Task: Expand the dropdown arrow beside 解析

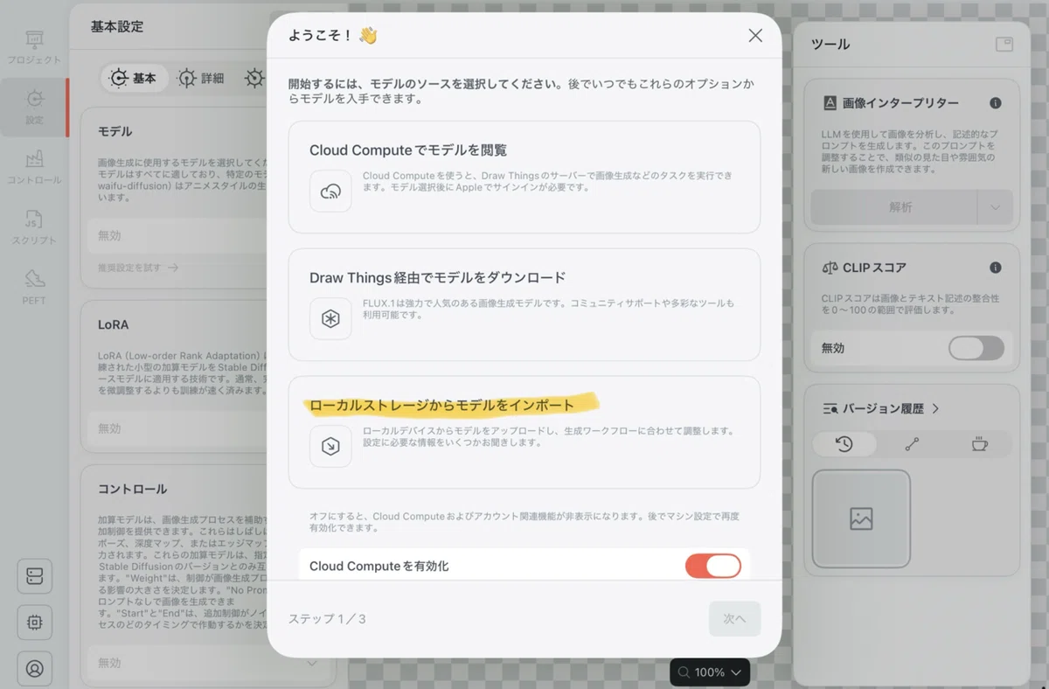Action: click(x=995, y=207)
